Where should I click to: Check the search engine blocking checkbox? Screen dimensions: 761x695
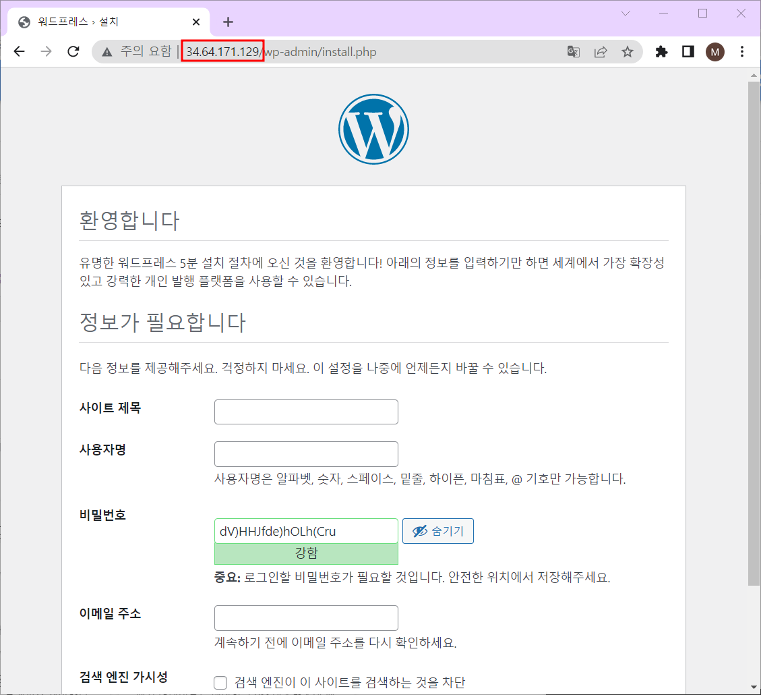pyautogui.click(x=220, y=682)
